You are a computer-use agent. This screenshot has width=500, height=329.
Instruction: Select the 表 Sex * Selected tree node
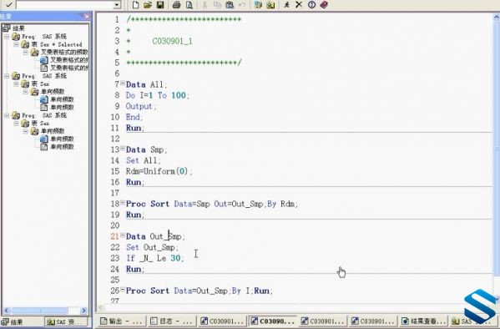pos(57,44)
